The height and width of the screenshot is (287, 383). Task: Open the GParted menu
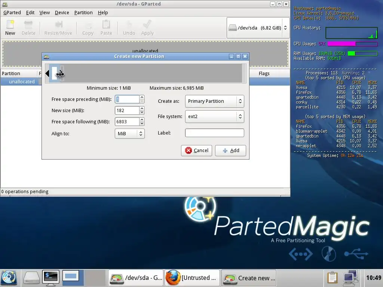[x=12, y=12]
